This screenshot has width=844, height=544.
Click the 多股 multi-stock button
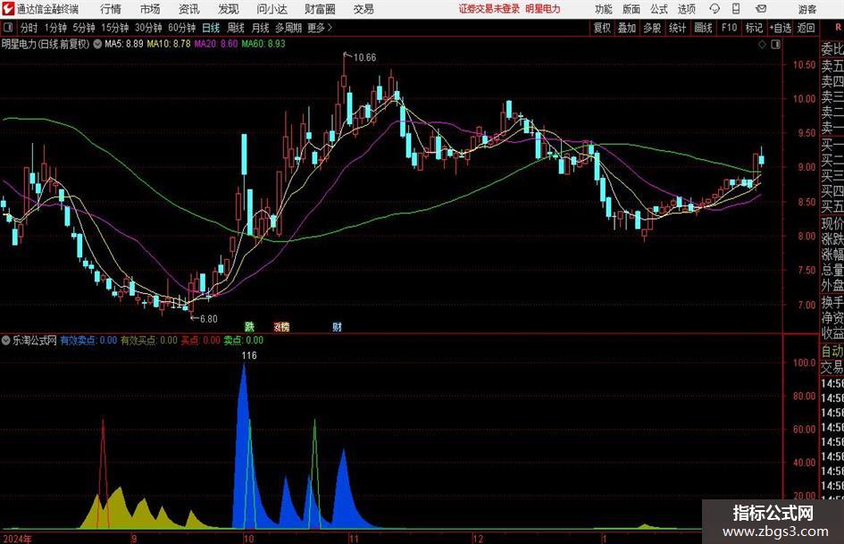click(x=652, y=28)
